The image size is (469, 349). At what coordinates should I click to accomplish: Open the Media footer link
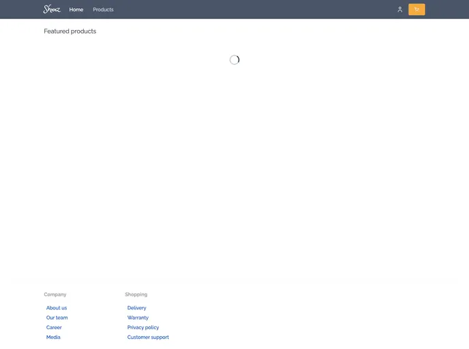[53, 337]
